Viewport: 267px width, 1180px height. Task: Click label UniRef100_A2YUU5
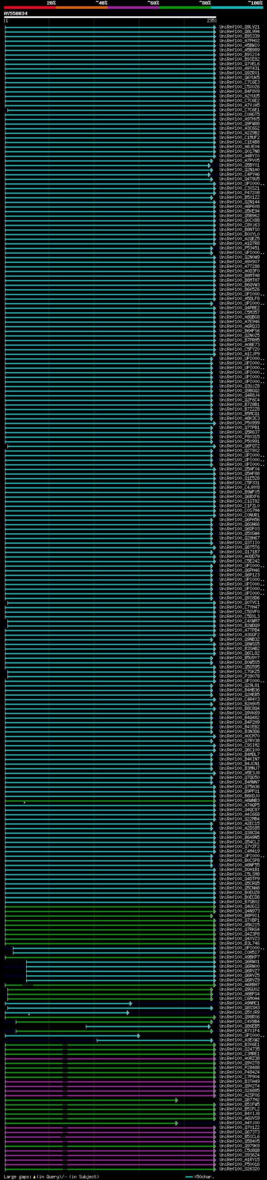239,96
